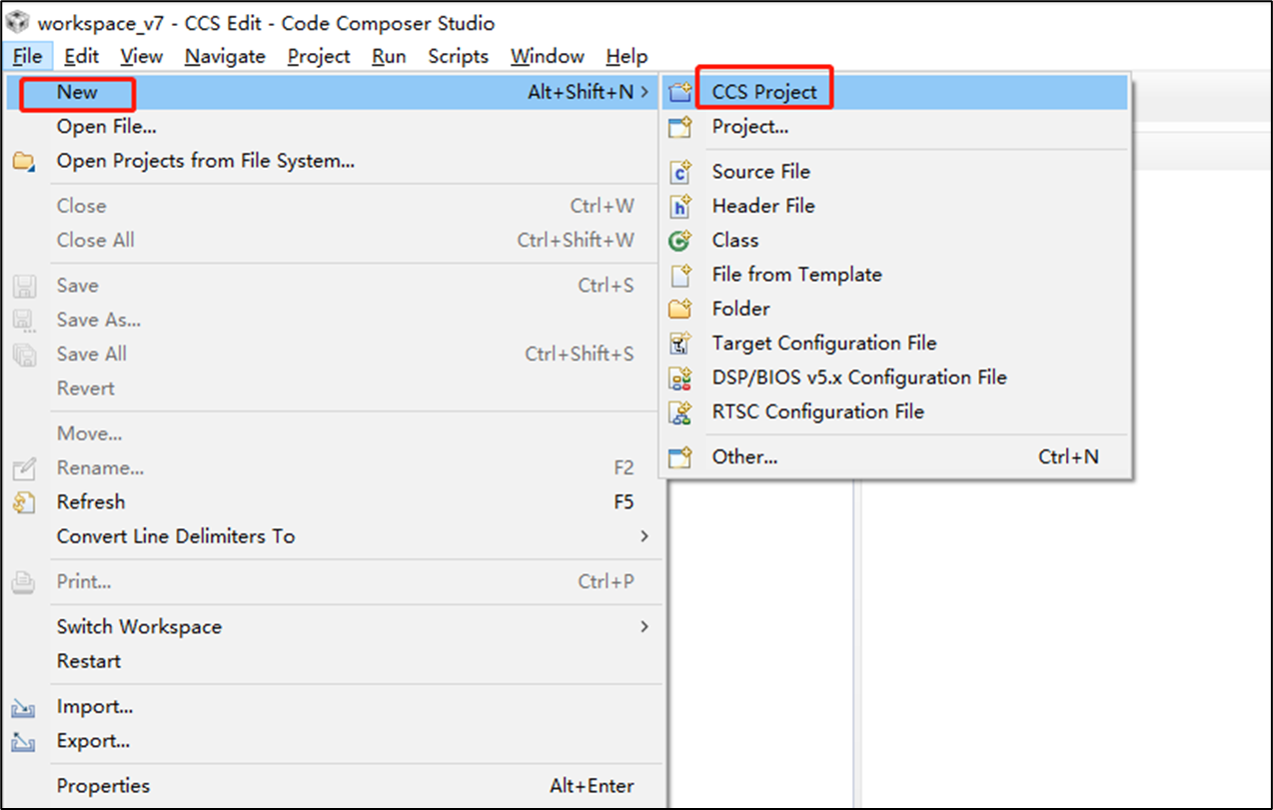Open the Navigate menu

226,56
